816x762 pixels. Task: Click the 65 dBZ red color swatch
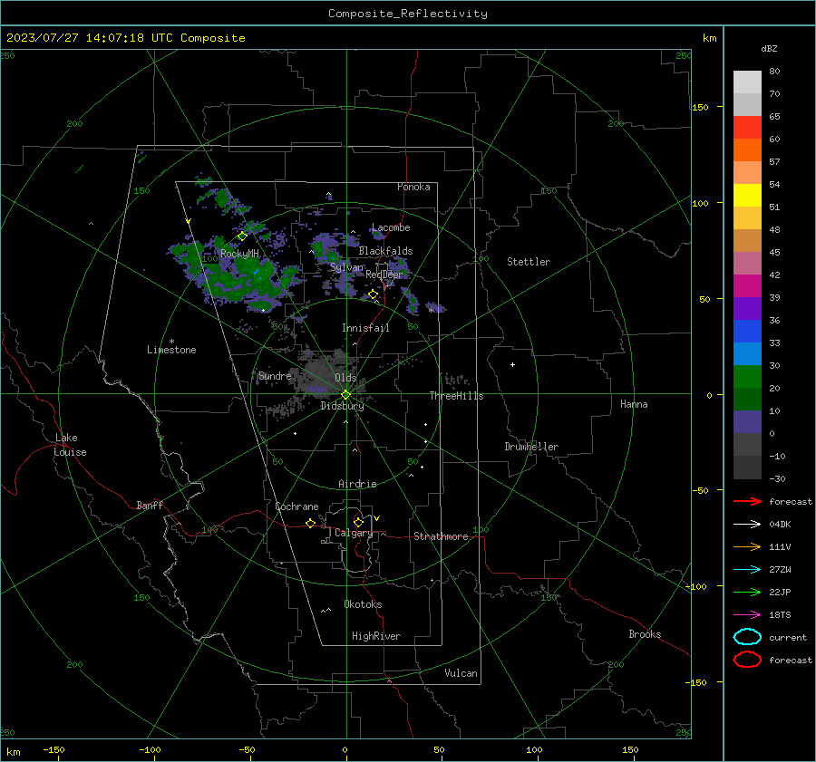point(747,128)
